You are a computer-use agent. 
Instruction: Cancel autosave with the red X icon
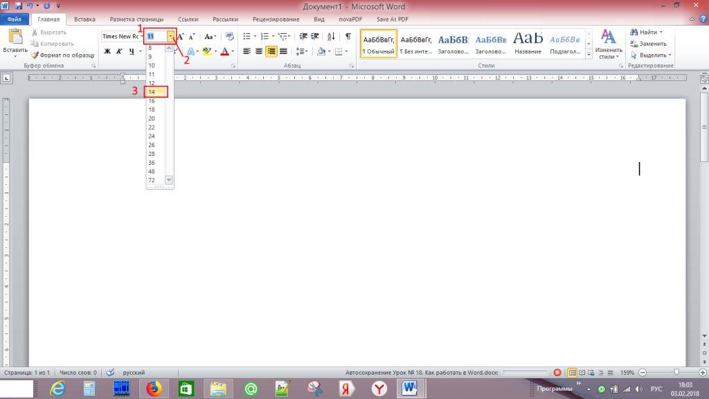[x=557, y=372]
